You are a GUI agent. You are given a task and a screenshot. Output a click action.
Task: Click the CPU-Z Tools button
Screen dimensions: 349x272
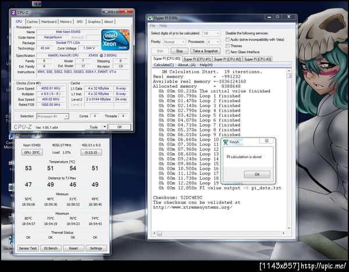pyautogui.click(x=94, y=127)
